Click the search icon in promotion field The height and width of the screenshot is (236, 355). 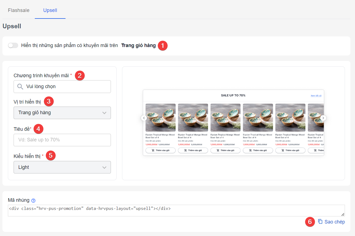click(x=20, y=86)
